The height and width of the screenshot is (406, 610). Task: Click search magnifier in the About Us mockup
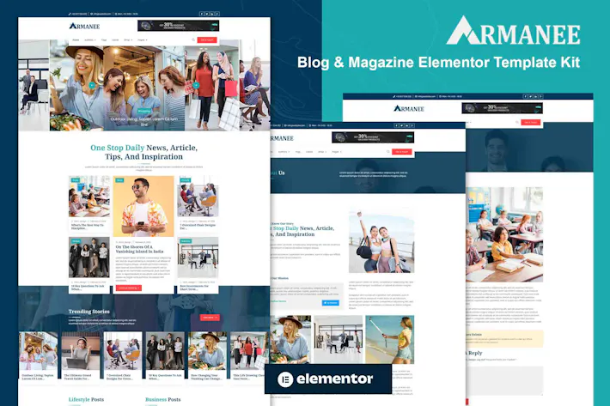click(387, 152)
